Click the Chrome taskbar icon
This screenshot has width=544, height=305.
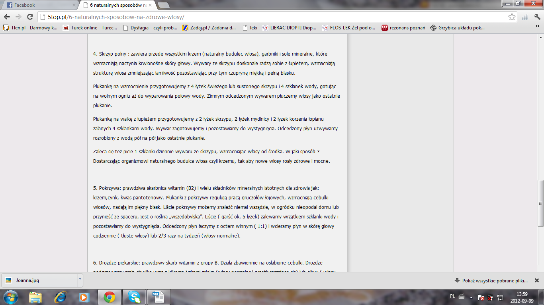pos(110,297)
